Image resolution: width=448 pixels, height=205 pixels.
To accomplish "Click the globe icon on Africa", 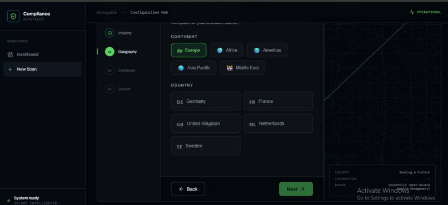I will [x=220, y=50].
